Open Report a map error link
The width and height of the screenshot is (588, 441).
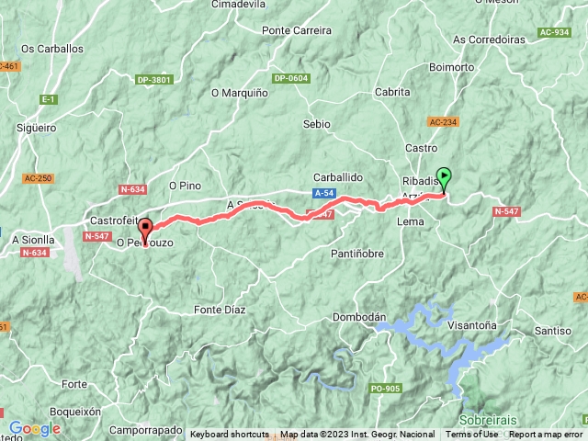(546, 435)
